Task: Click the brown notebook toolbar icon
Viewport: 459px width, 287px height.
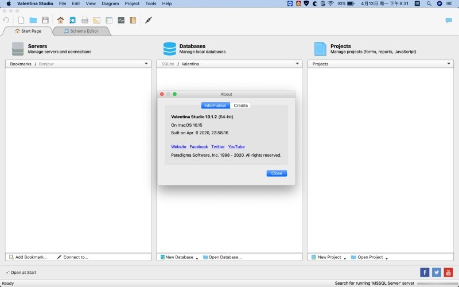Action: pyautogui.click(x=133, y=20)
